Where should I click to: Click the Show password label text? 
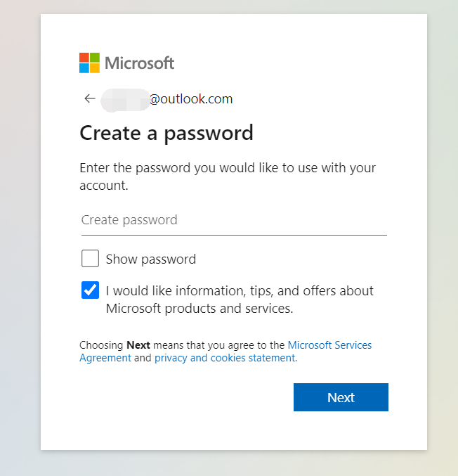151,259
